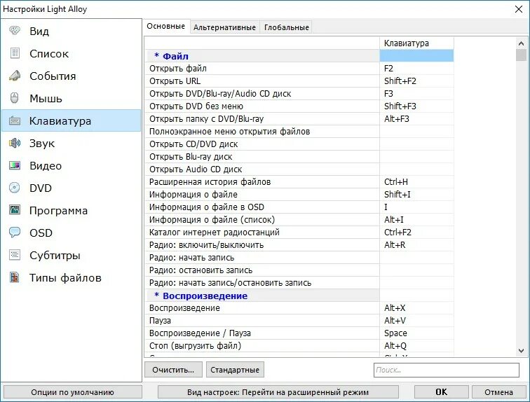Click the scrollbar up arrow

click(521, 43)
